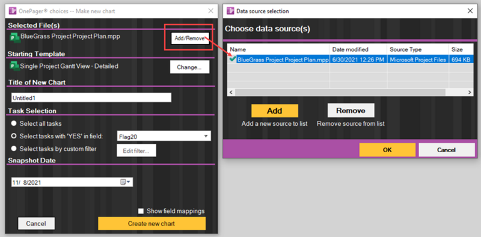Open the Snapshot Date calendar picker

pos(126,182)
